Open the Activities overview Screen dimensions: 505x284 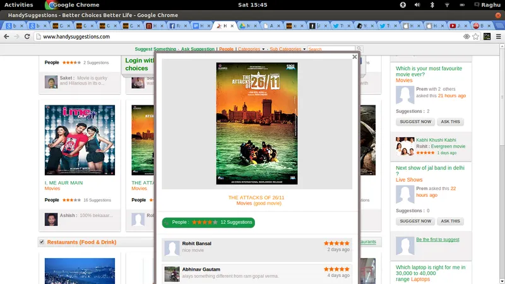pyautogui.click(x=19, y=5)
